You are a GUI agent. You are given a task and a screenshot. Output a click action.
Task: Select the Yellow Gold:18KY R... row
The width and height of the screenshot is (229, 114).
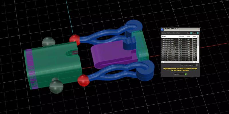coord(179,48)
